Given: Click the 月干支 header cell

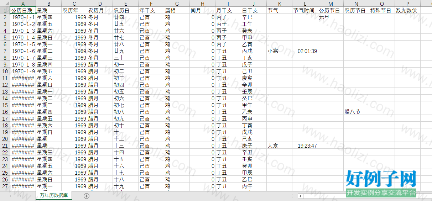Looking at the screenshot, I should click(228, 10).
